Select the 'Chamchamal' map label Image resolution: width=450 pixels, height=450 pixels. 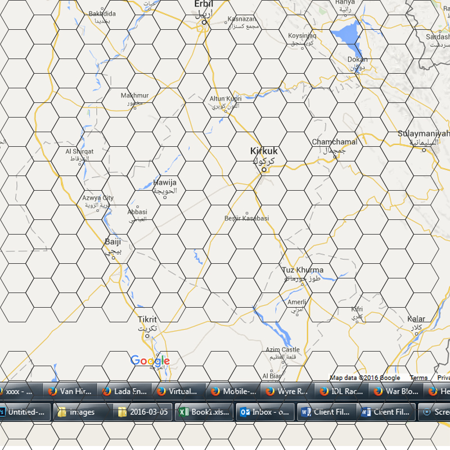(x=335, y=142)
